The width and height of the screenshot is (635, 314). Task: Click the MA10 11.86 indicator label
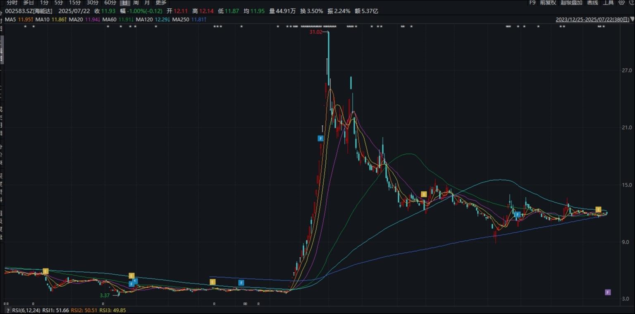(x=51, y=19)
